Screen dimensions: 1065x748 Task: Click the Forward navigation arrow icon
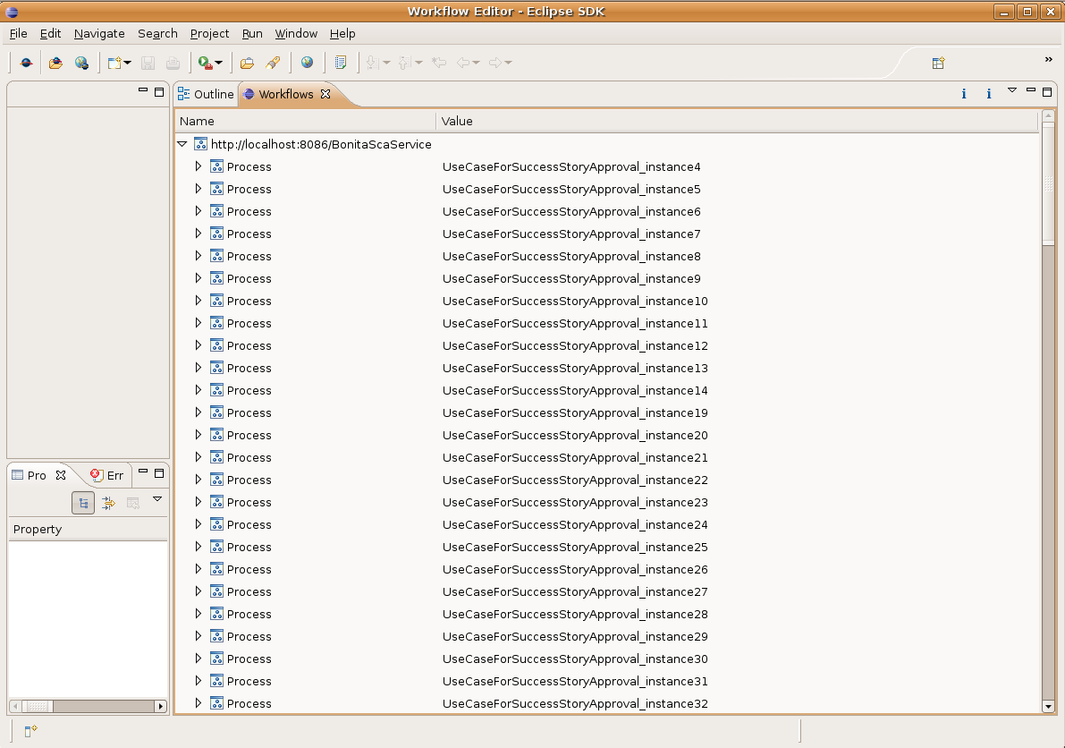coord(495,63)
